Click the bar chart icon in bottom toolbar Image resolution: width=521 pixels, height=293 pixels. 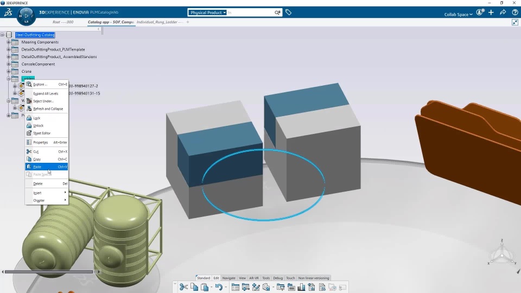tap(301, 287)
